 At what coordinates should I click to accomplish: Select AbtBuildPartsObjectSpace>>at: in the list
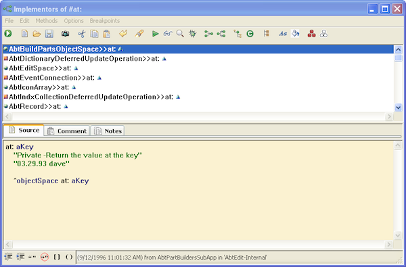tap(198, 49)
